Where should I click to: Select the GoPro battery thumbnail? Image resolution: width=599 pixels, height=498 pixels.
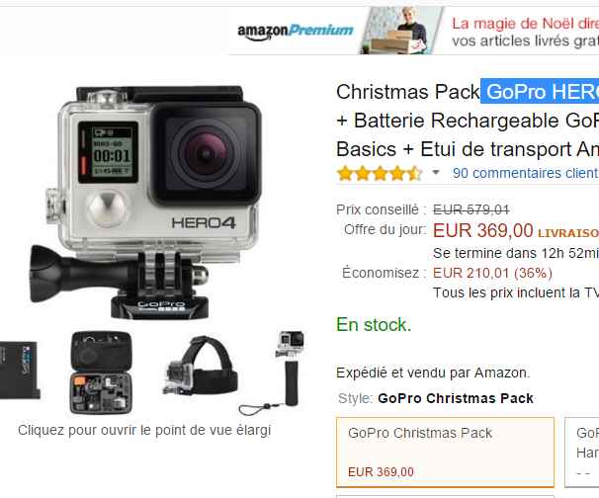pyautogui.click(x=20, y=371)
